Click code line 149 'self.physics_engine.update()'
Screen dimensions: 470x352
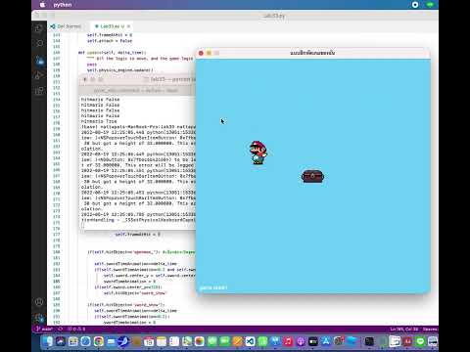tap(119, 70)
